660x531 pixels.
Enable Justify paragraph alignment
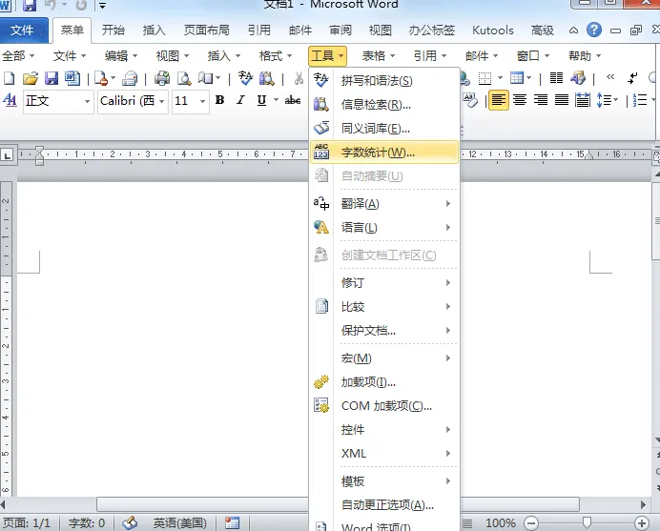[x=562, y=100]
